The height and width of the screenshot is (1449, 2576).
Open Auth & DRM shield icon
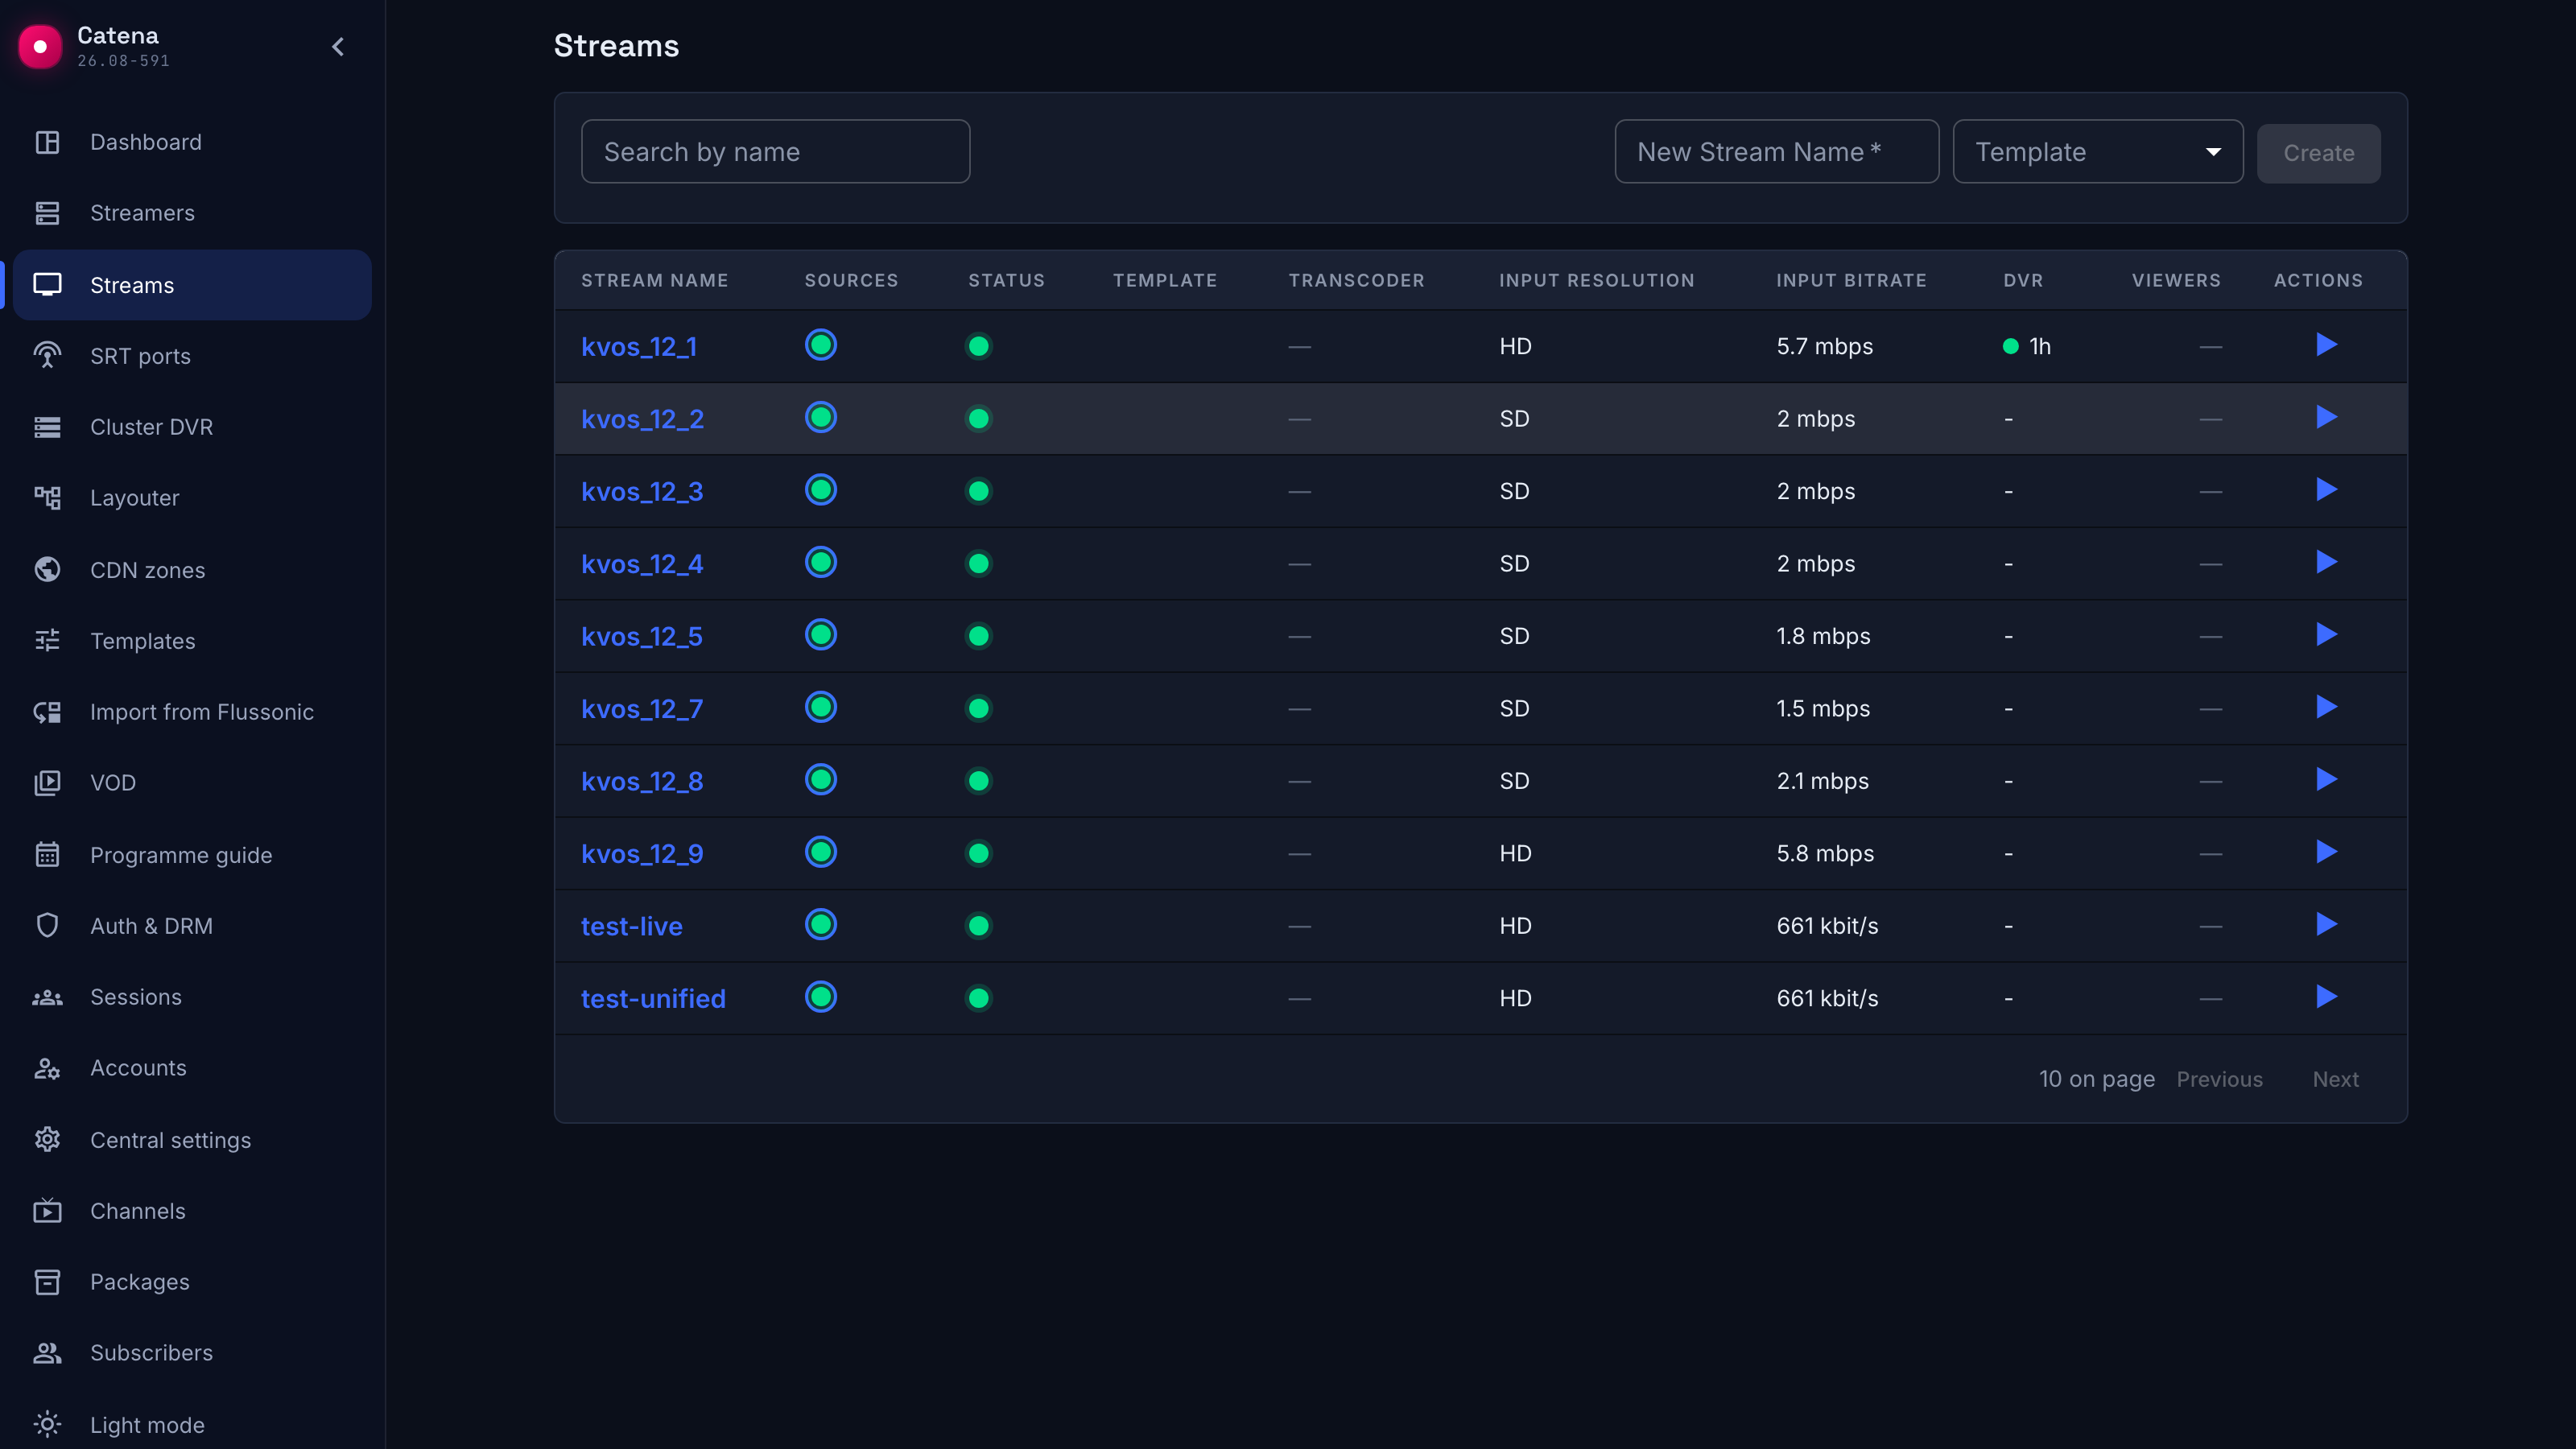point(47,926)
